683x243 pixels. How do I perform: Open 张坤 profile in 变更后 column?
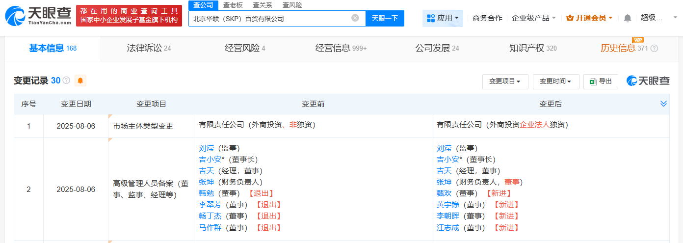445,182
